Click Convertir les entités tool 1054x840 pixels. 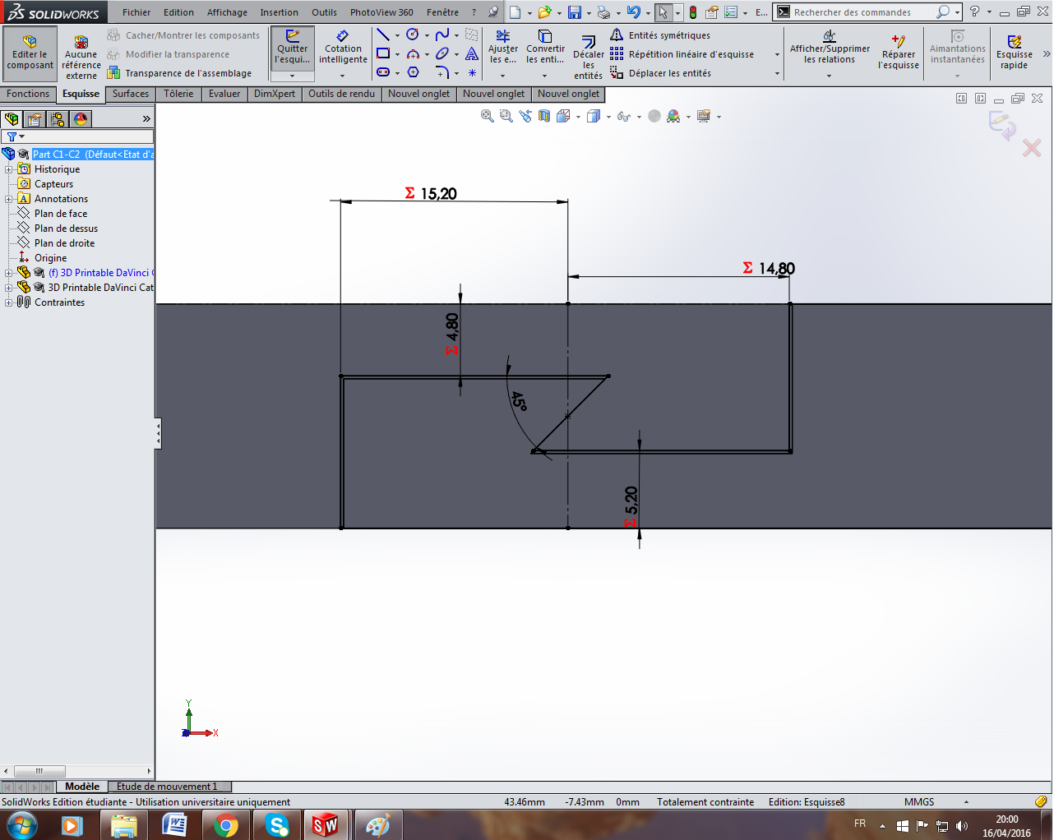click(545, 48)
